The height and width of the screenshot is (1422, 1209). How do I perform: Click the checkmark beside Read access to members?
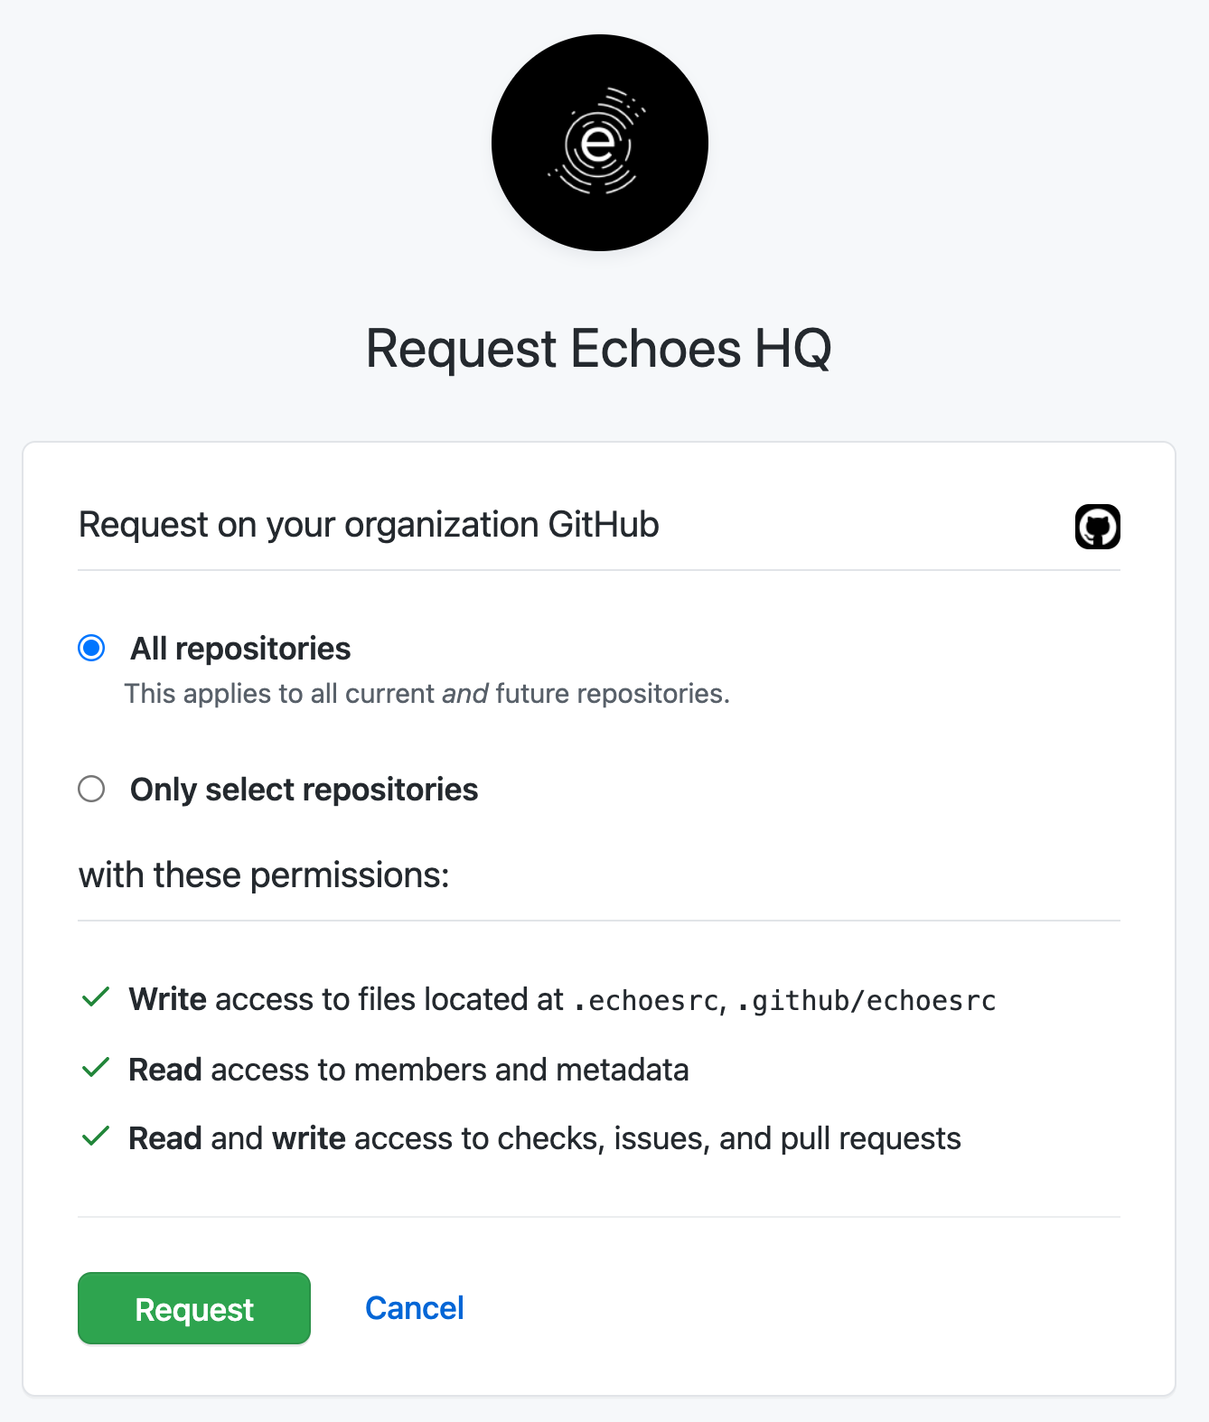coord(96,1068)
